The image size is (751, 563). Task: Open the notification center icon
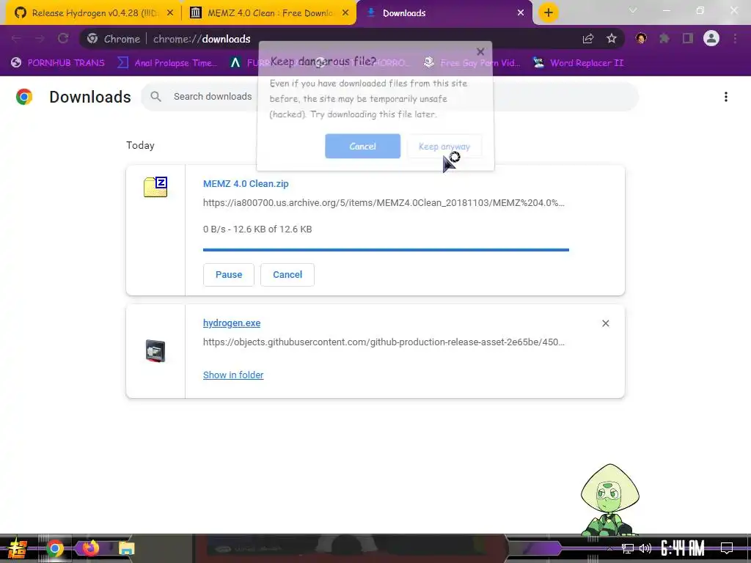coord(727,548)
